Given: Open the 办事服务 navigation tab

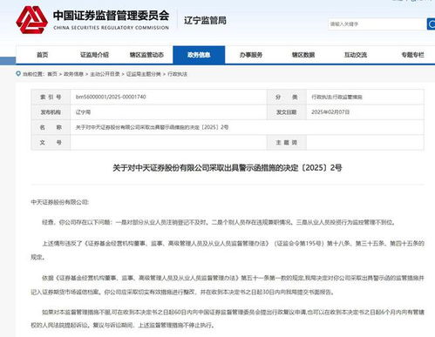Looking at the screenshot, I should click(251, 55).
